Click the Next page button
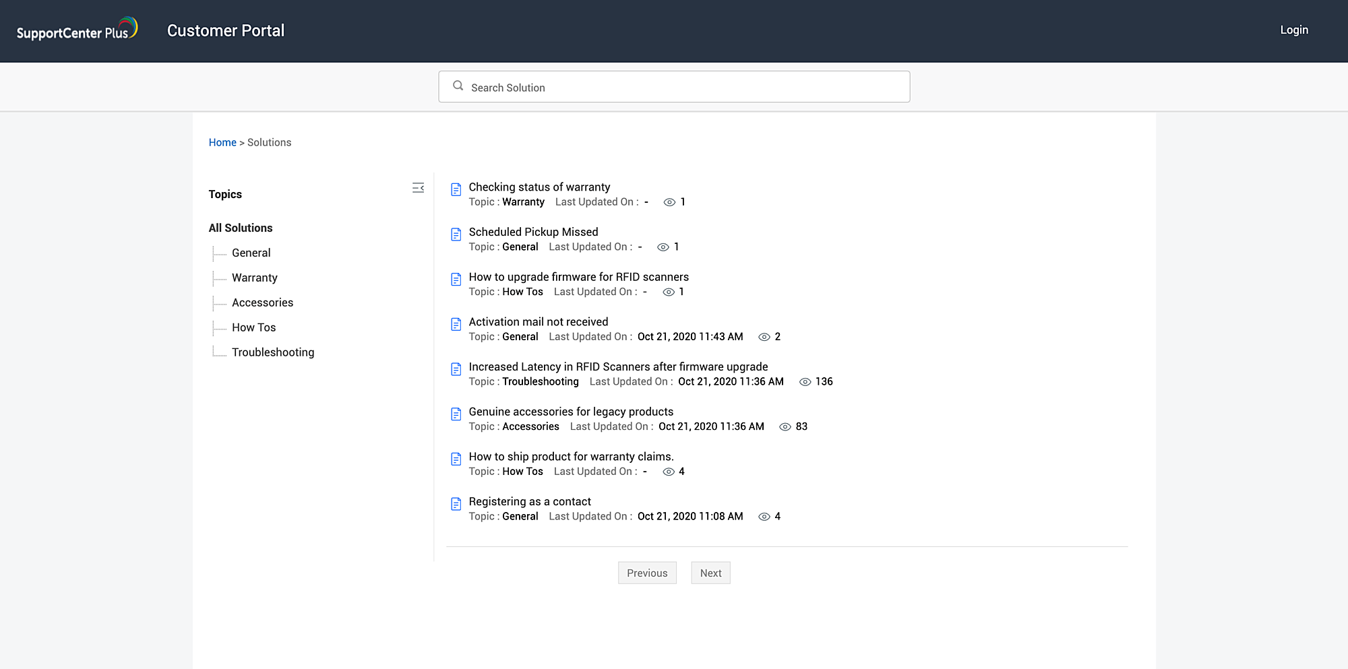This screenshot has width=1348, height=669. pos(710,573)
